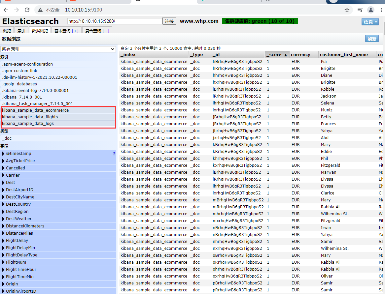
Task: Expand the Origin field
Action: [x=3, y=284]
